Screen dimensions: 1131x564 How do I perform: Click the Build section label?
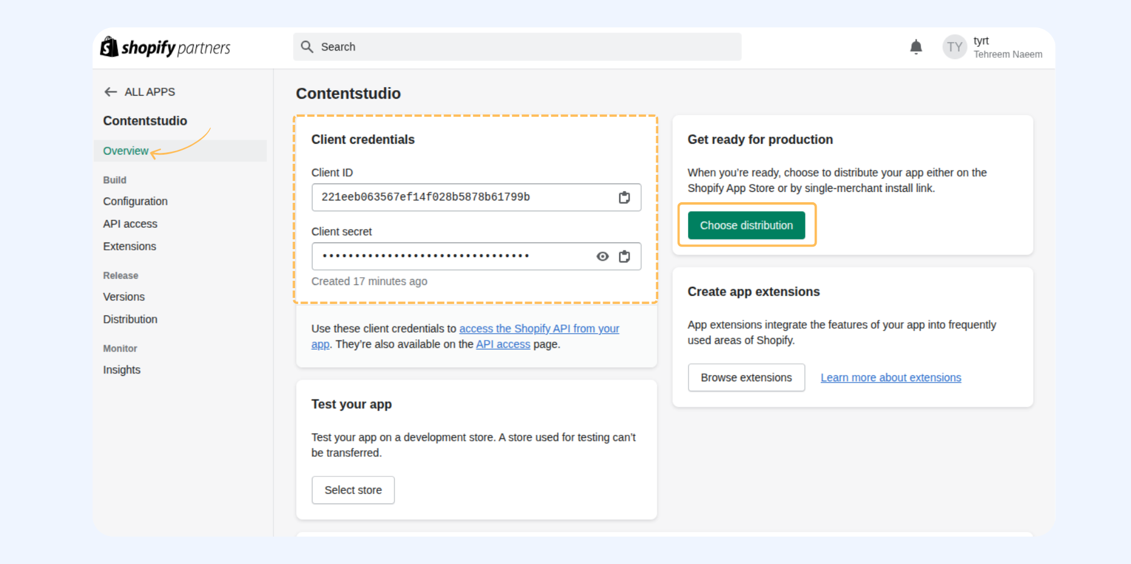point(115,180)
